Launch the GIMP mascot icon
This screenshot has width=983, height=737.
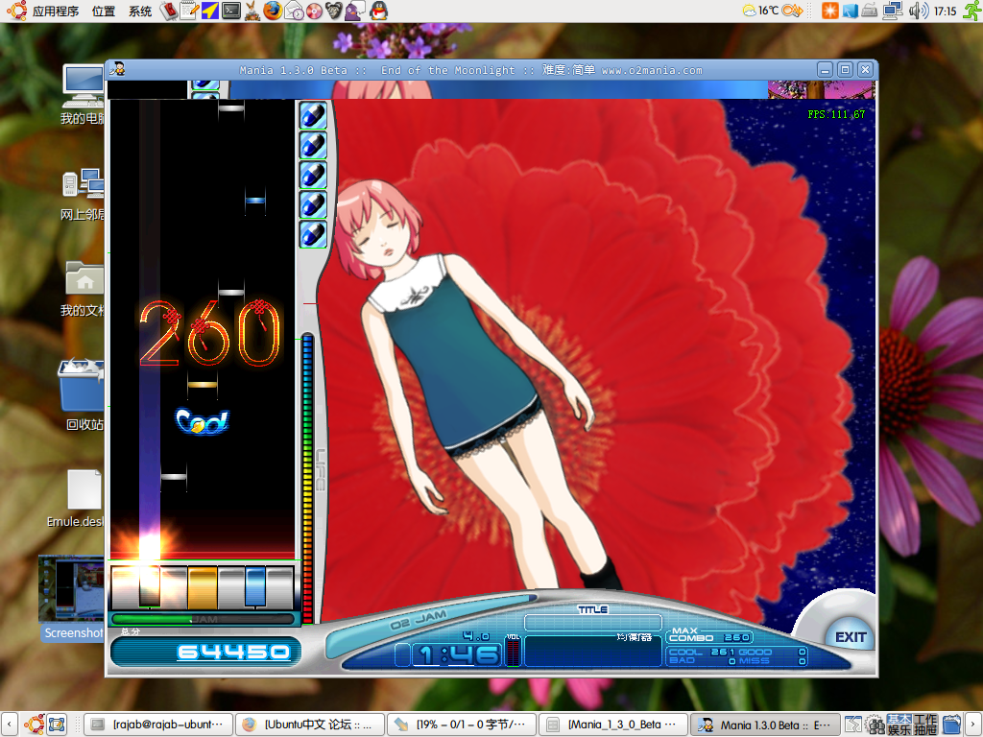334,11
